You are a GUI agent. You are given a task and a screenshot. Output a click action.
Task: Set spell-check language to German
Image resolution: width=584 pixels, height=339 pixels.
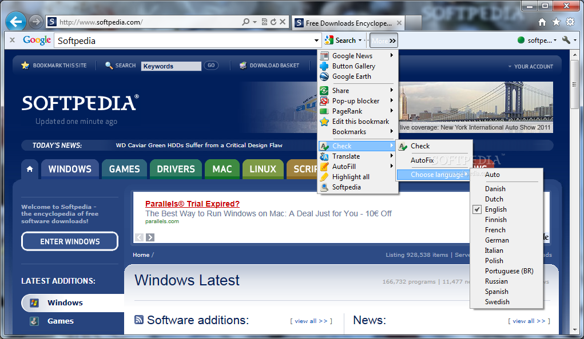click(x=507, y=240)
